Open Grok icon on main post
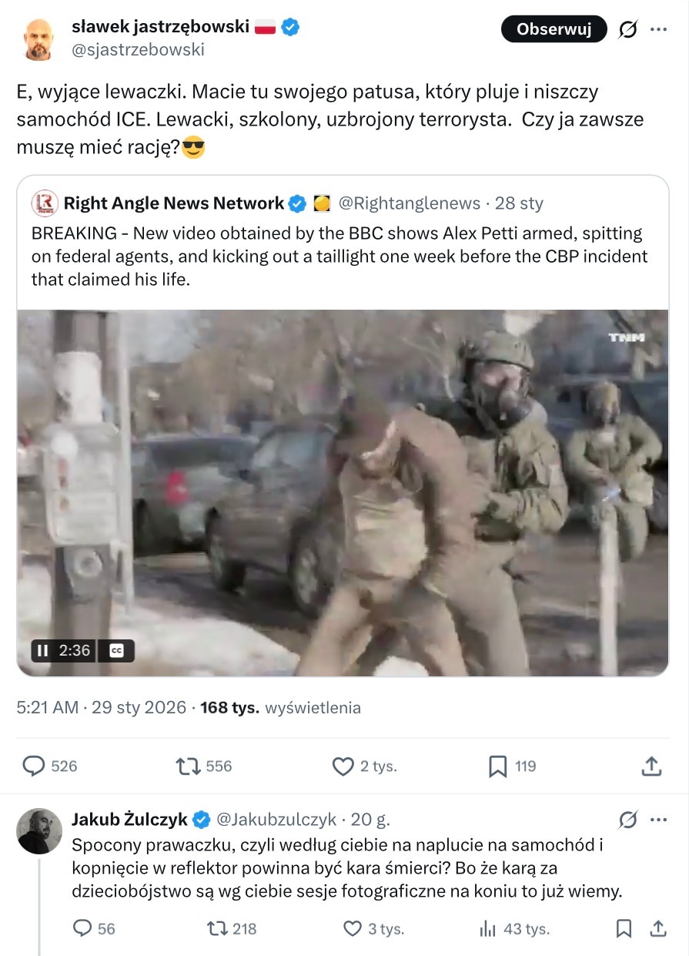 tap(627, 29)
